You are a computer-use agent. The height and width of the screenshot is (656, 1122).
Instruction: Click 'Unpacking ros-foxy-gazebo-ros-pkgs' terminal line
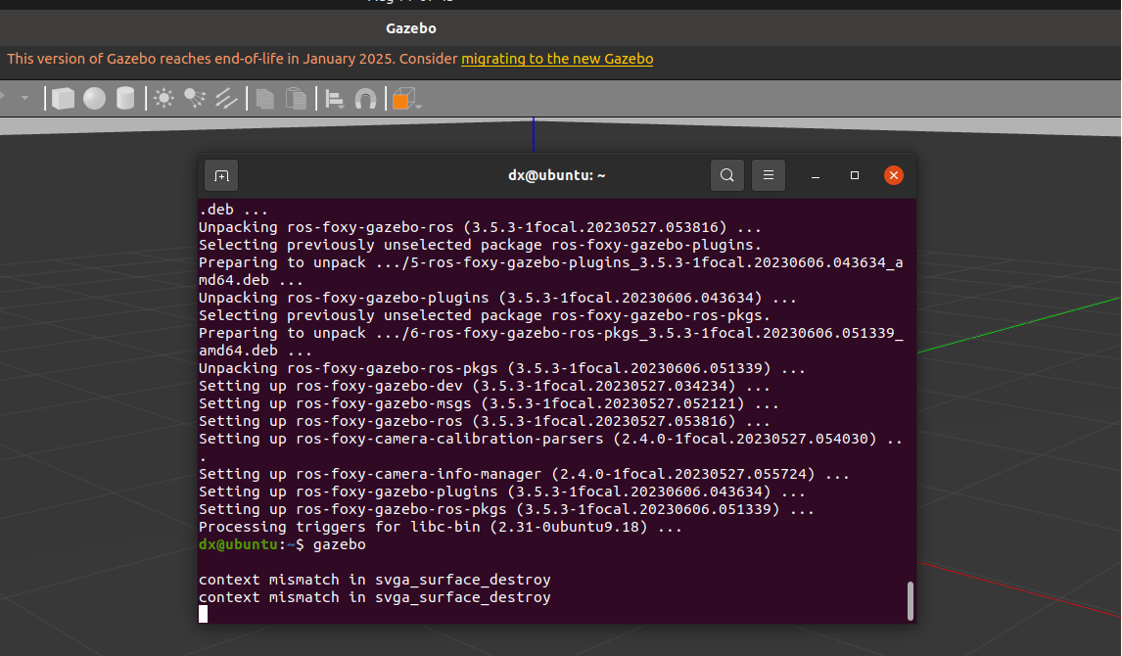pyautogui.click(x=501, y=368)
